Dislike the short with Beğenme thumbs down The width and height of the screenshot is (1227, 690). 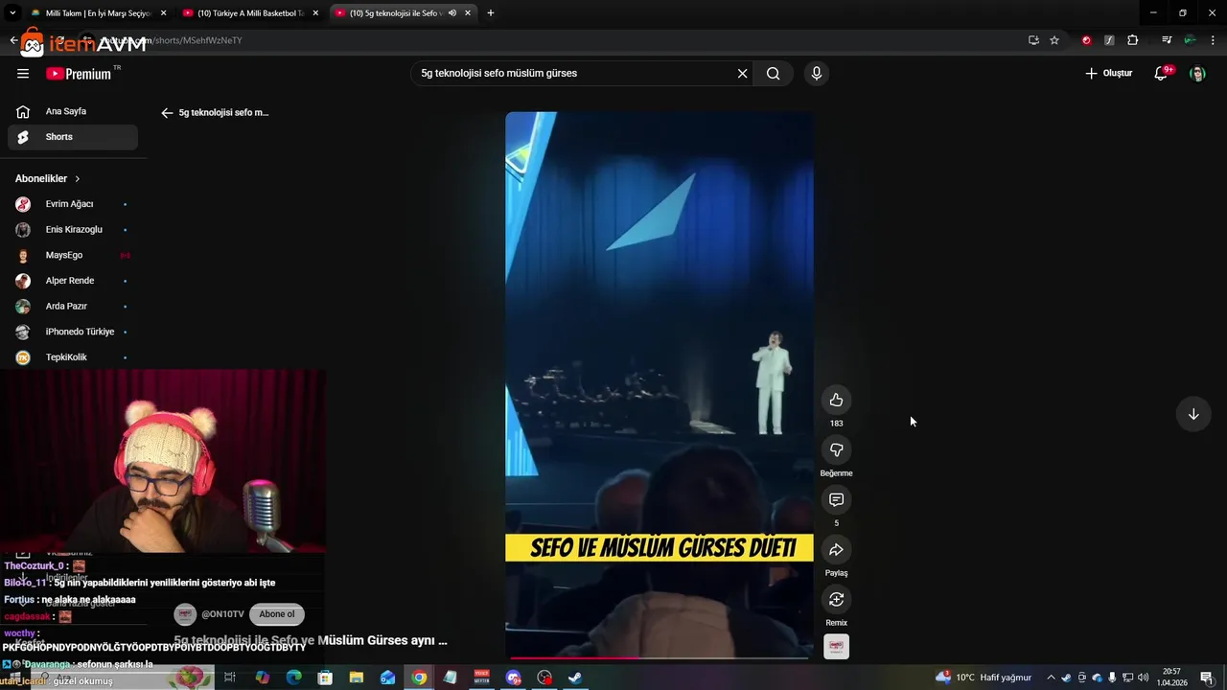tap(836, 449)
